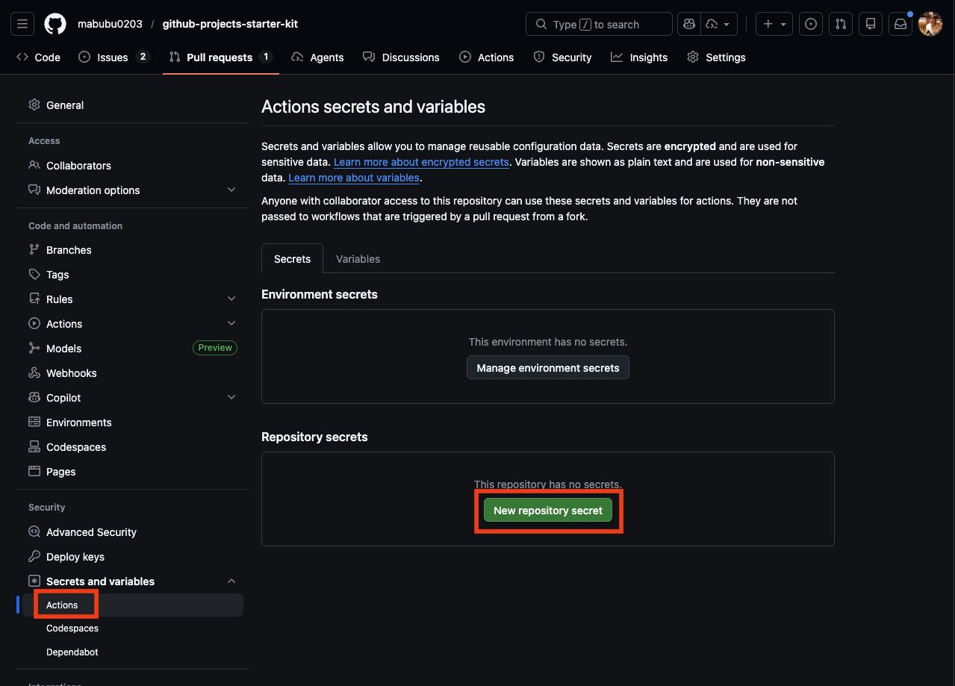Click the Collaborators people icon
955x686 pixels.
point(34,166)
